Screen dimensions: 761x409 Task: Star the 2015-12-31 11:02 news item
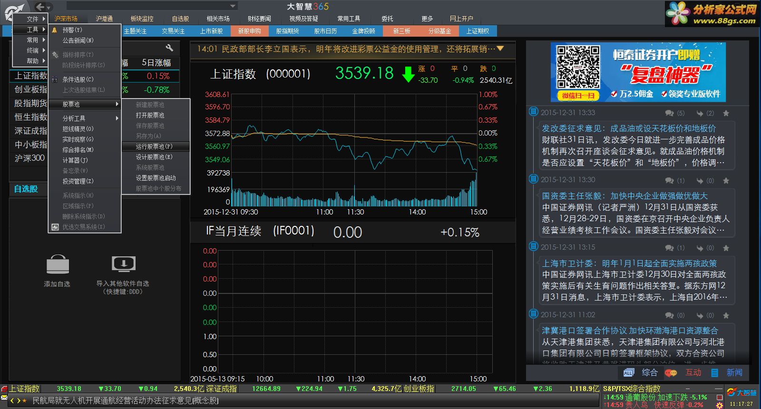tap(726, 315)
